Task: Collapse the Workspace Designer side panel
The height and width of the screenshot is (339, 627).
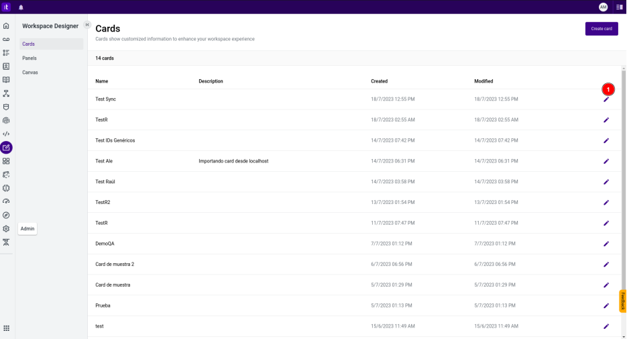Action: 87,25
